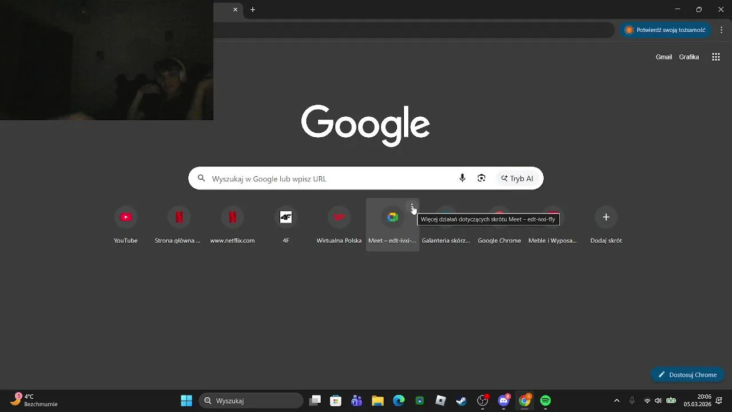Click 'Potwierdź swoją tożsamość' profile button
732x412 pixels.
(666, 30)
